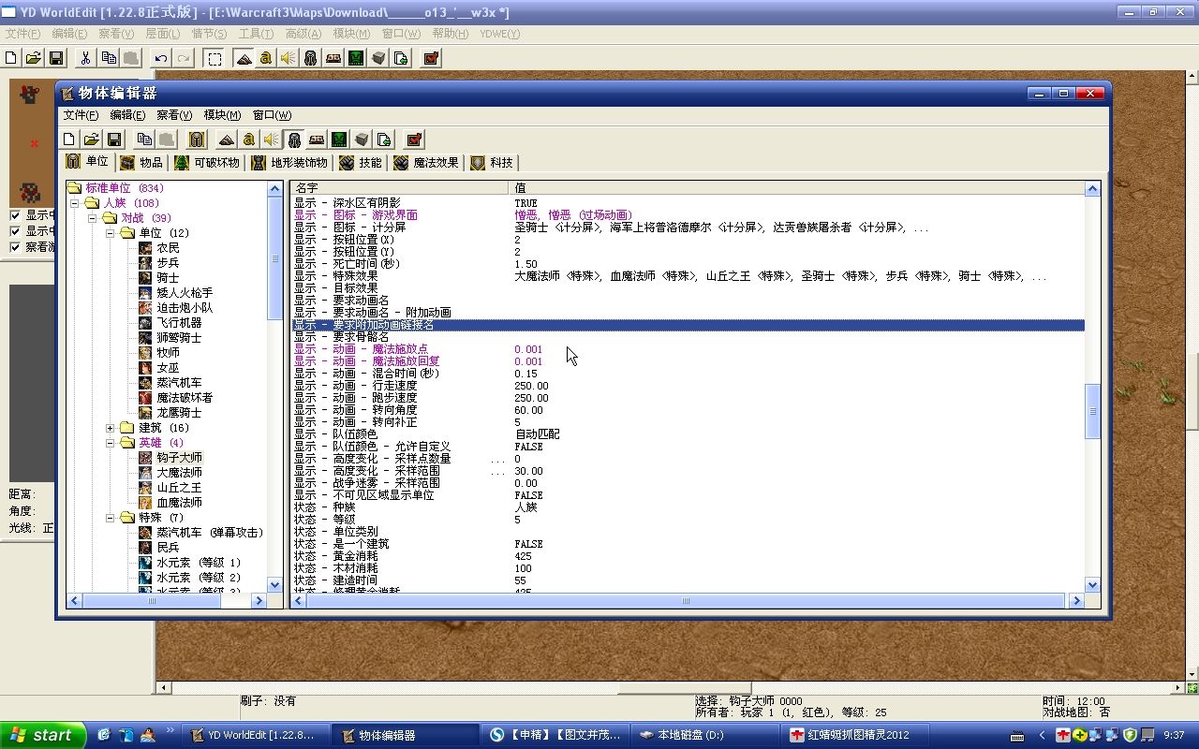
Task: Open Import Manager from the Object Editor toolbar
Action: coord(384,140)
